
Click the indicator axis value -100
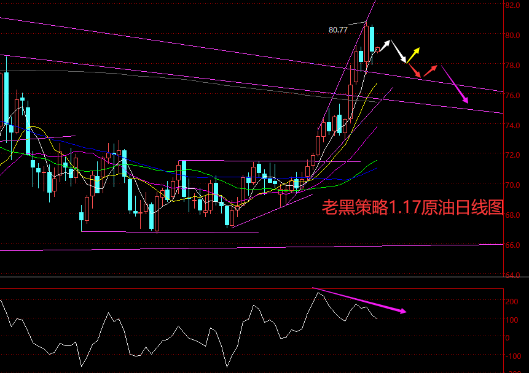coord(513,356)
